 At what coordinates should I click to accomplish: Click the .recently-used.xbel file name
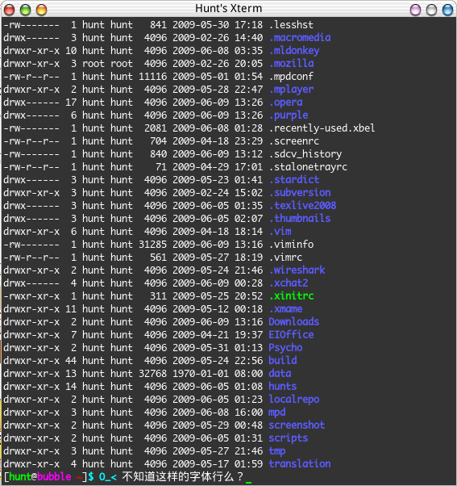point(322,128)
